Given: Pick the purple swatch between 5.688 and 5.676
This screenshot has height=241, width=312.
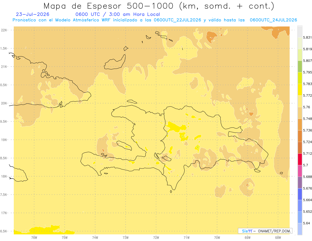Looking at the screenshot, I should [x=300, y=183].
